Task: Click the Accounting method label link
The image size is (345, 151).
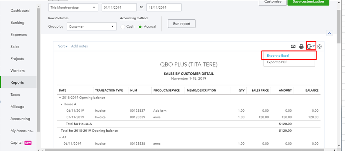Action: 134,18
